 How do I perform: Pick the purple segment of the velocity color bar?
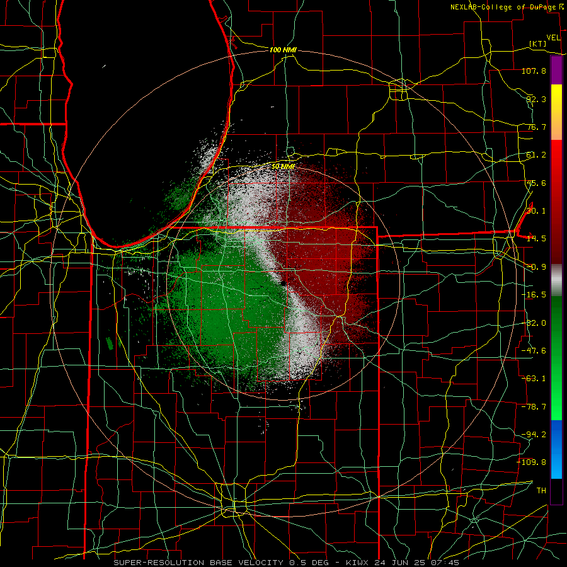(x=556, y=71)
